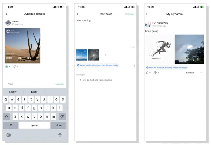Release the post in Post news
The height and width of the screenshot is (145, 211).
(x=130, y=14)
